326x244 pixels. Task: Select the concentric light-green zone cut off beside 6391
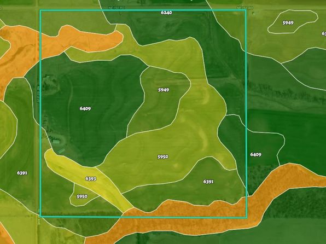pyautogui.click(x=7, y=129)
